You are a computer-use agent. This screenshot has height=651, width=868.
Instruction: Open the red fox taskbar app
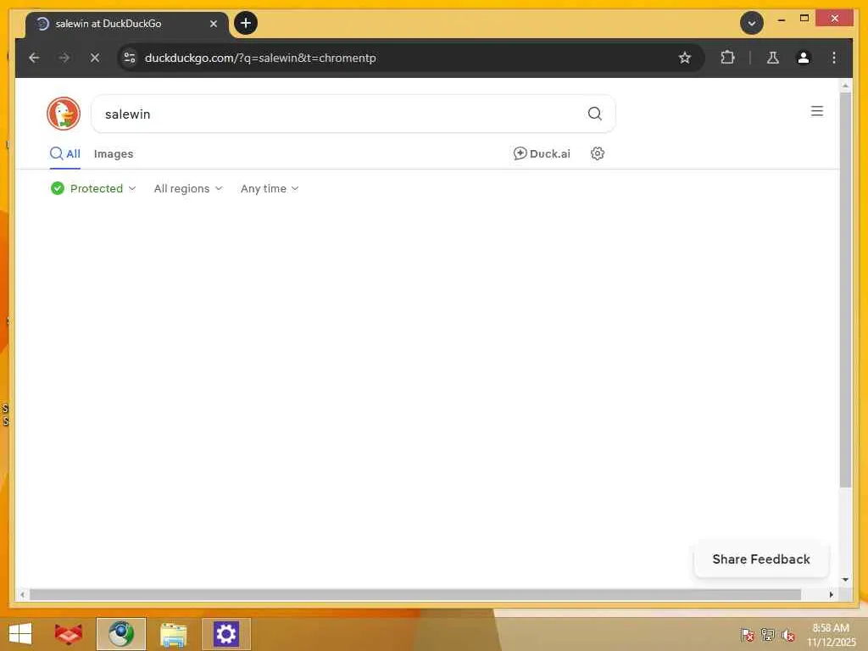pos(69,634)
